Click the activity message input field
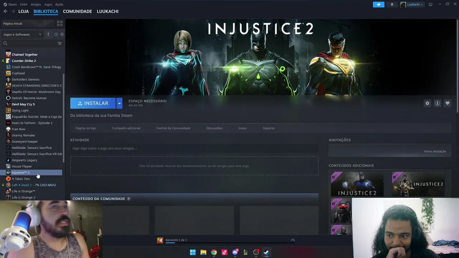 click(x=194, y=148)
